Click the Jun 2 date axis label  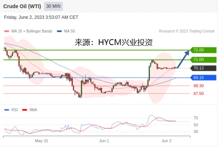pos(166,141)
